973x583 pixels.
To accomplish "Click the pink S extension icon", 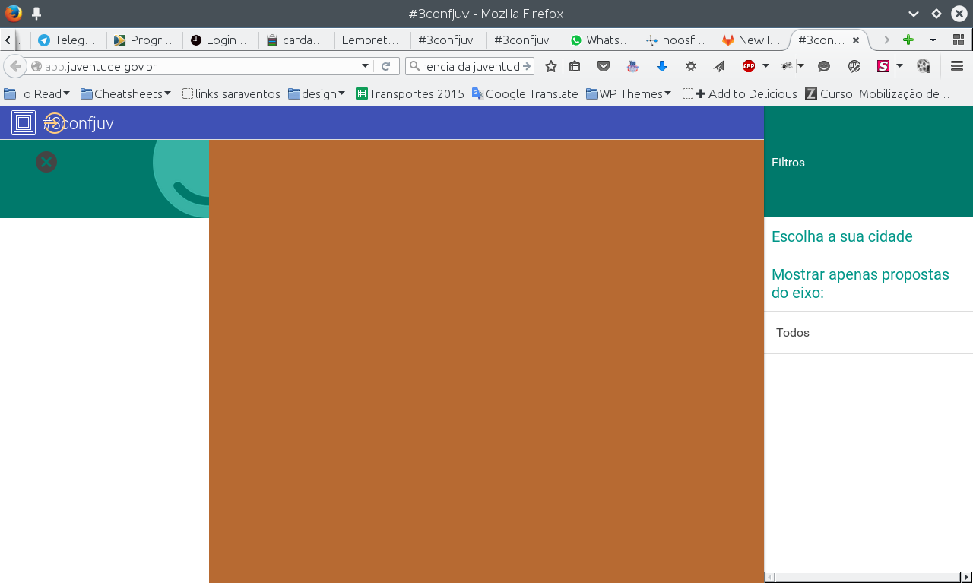I will click(883, 66).
